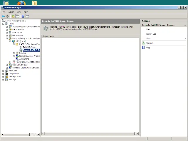Click the Windows Deployment Services icon
This screenshot has width=188, height=141.
10,68
